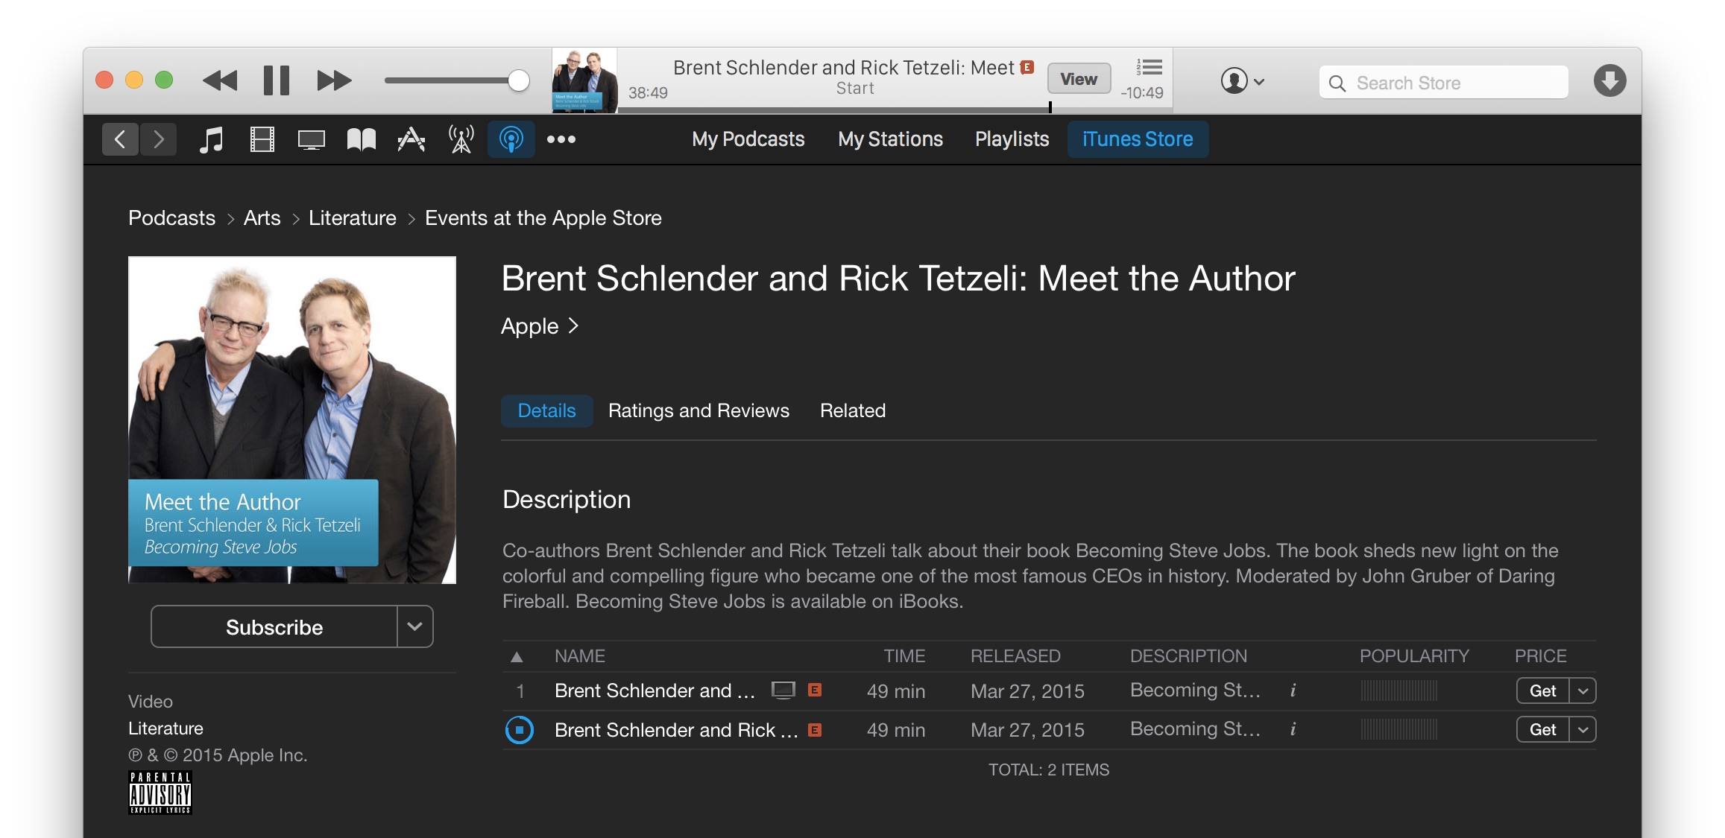Pause the currently playing podcast
The image size is (1725, 838).
pos(276,80)
